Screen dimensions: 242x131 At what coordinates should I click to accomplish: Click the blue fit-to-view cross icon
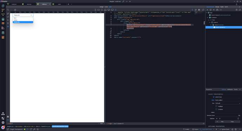pos(116,10)
